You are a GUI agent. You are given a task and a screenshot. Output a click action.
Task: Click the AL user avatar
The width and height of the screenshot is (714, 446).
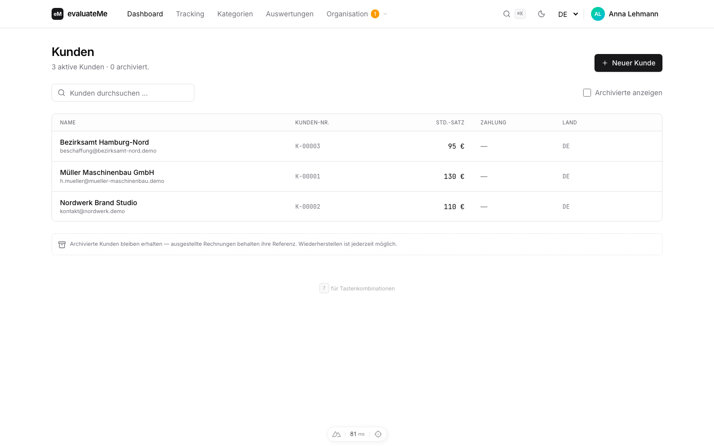[598, 14]
